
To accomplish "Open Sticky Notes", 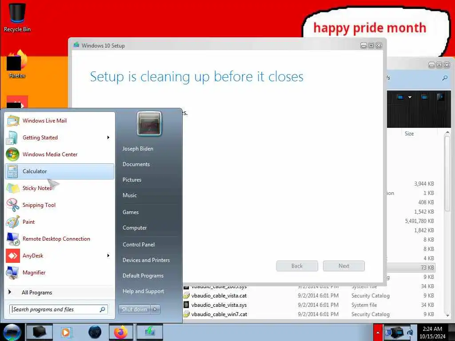I will [x=60, y=188].
